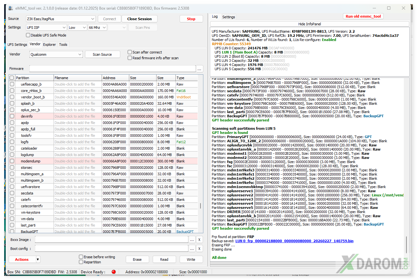Clear the Boot config field with X
This screenshot has height=280, width=417.
coord(199,249)
